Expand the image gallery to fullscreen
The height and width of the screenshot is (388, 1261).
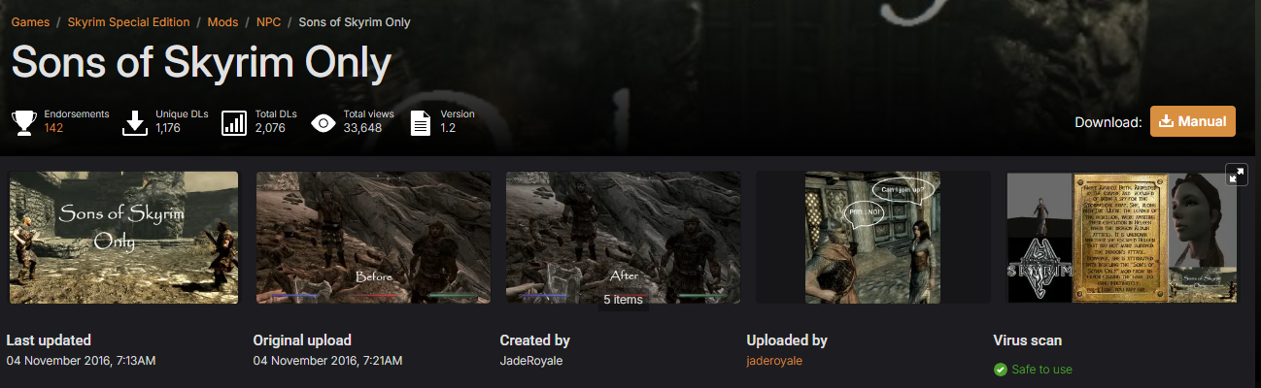point(1236,175)
